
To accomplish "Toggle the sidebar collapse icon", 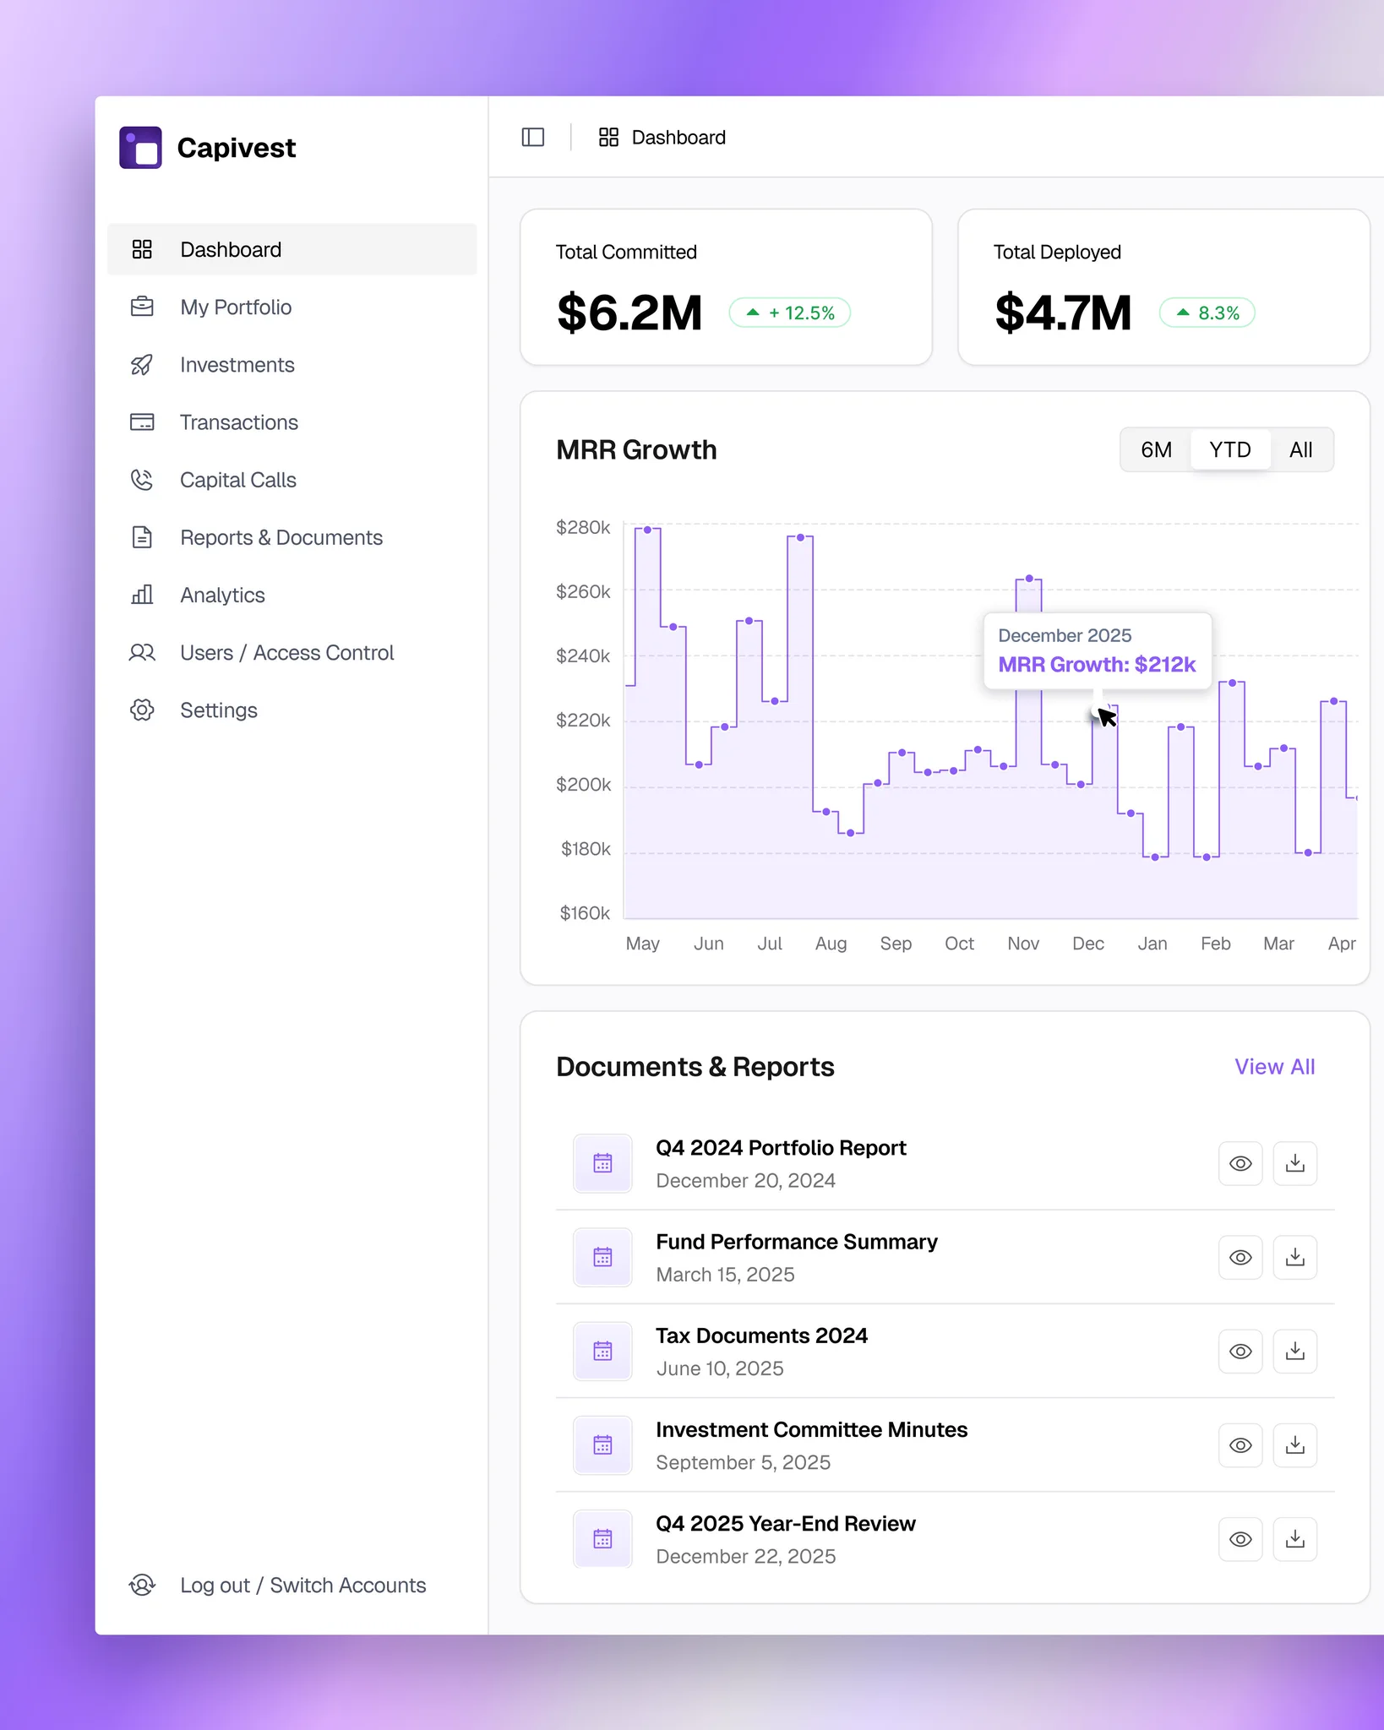I will [x=533, y=137].
